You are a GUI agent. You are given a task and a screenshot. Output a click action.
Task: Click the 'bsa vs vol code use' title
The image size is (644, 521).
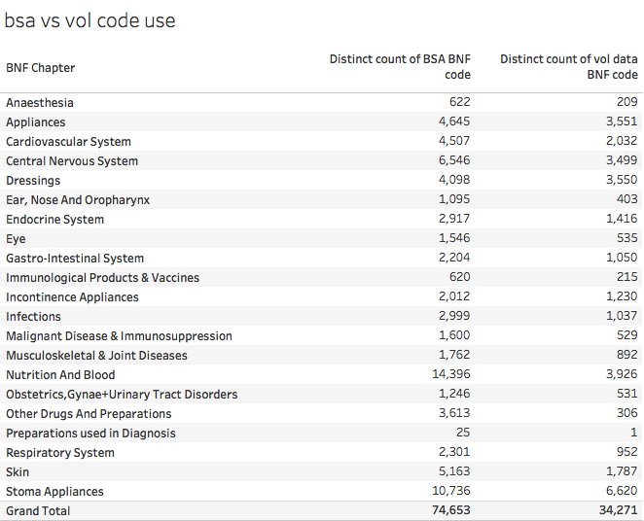(90, 20)
